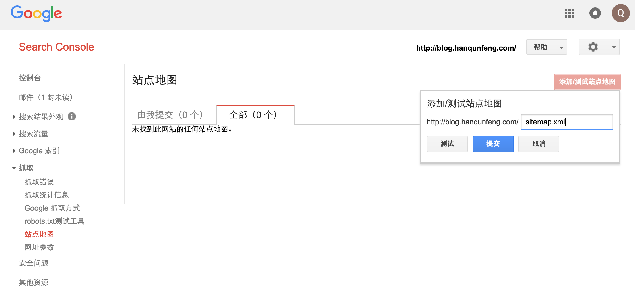Open 邮件 (1 封未读) in the sidebar
The width and height of the screenshot is (635, 293).
click(46, 97)
